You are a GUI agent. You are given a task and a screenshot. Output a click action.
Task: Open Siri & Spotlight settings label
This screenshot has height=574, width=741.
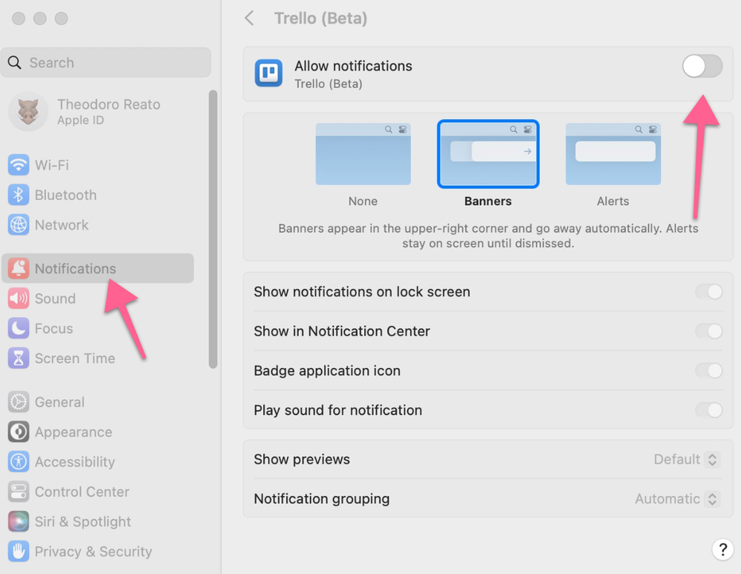click(82, 521)
